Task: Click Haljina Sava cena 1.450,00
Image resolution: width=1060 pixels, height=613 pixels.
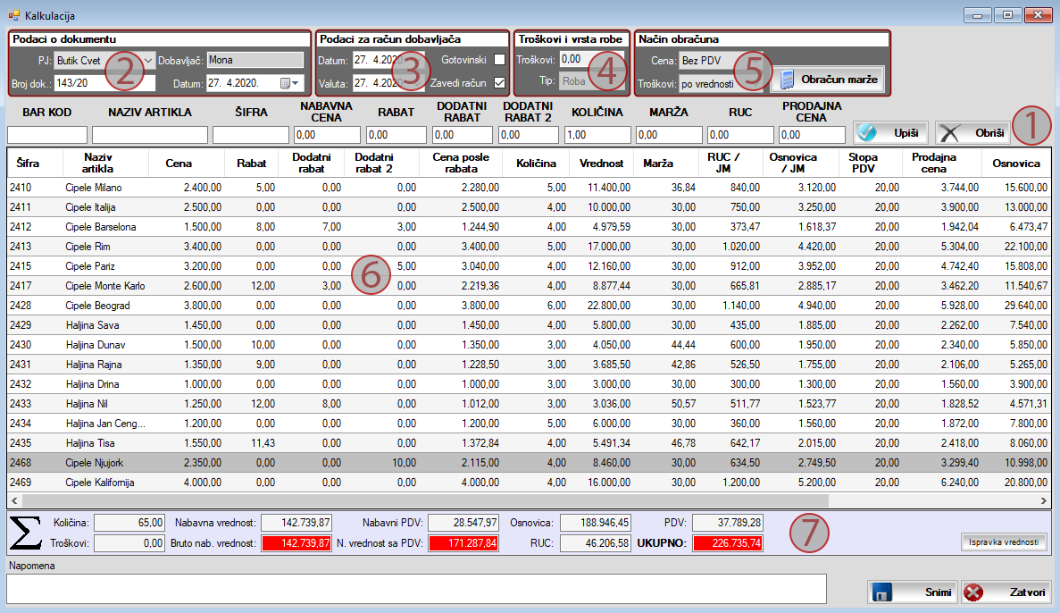Action: point(203,324)
